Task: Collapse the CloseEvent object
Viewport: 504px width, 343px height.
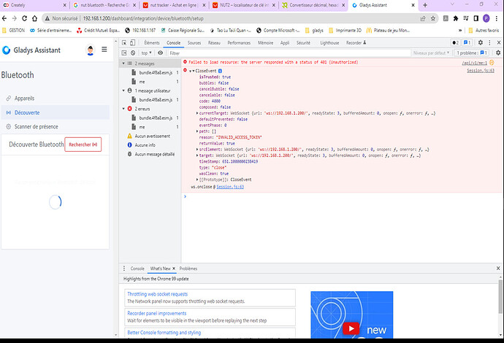Action: [194, 71]
